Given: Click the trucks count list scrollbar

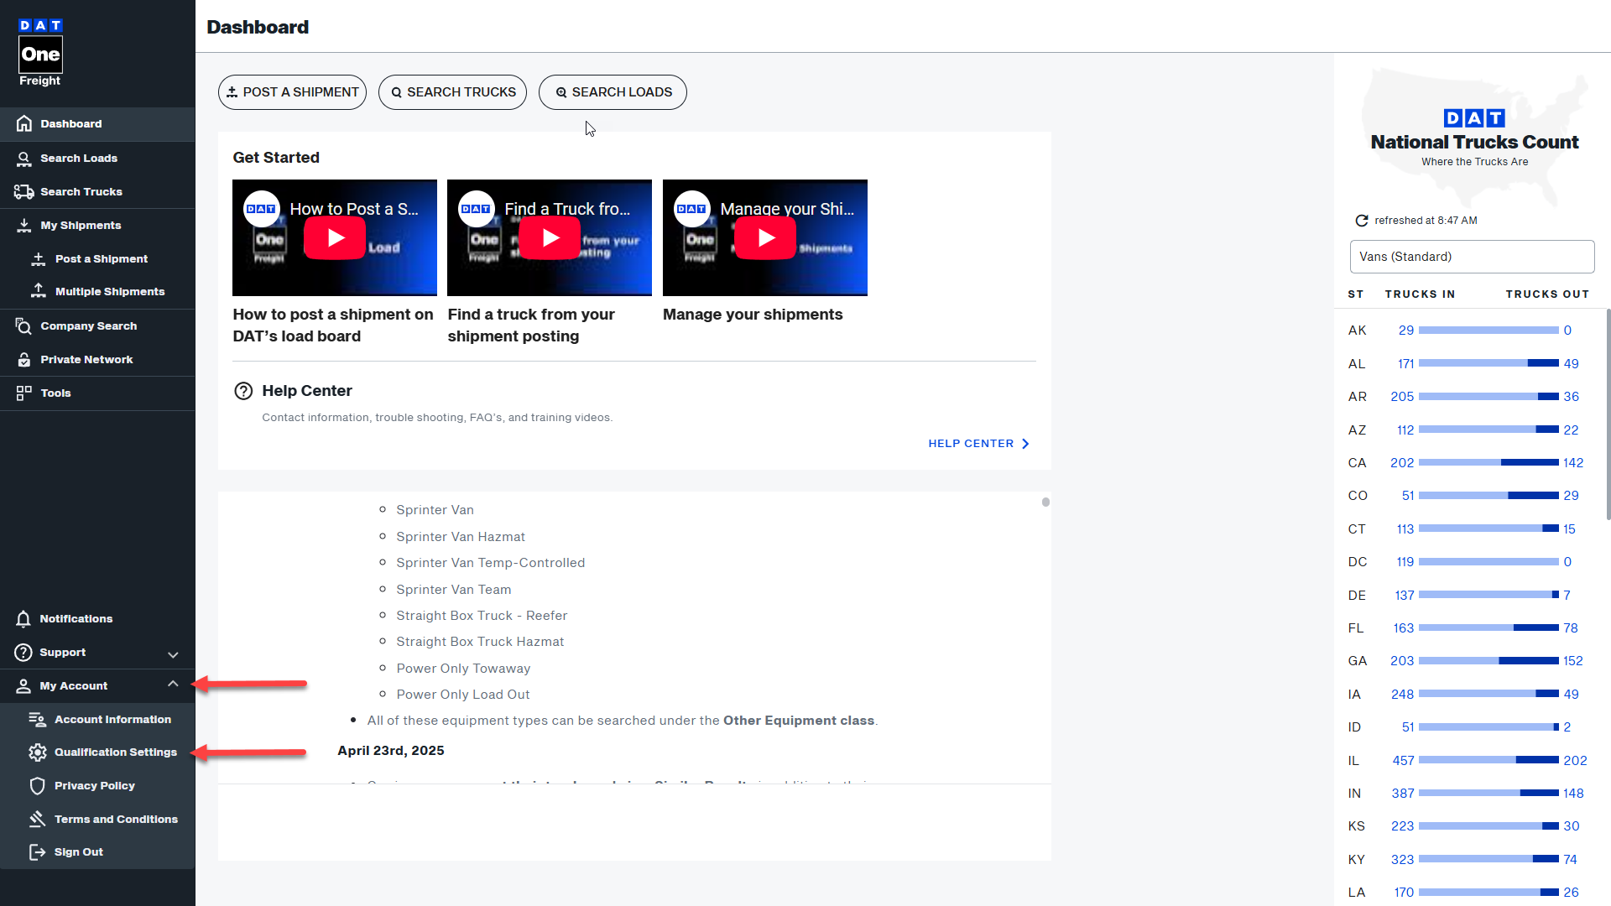Looking at the screenshot, I should [x=1608, y=414].
